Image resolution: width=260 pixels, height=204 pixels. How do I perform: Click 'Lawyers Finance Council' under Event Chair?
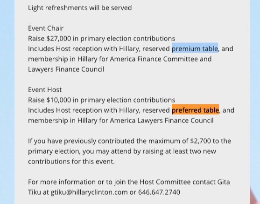point(66,69)
